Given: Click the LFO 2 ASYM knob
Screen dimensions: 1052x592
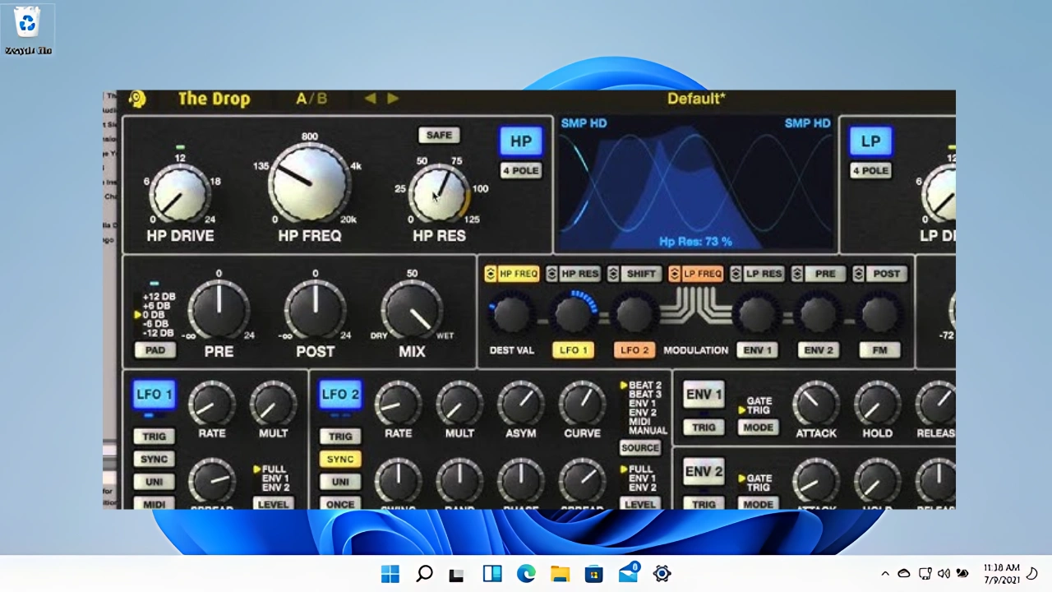Looking at the screenshot, I should [521, 403].
